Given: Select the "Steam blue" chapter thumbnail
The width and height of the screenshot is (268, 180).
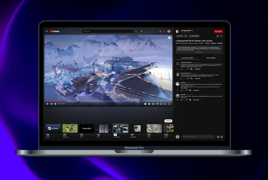Looking at the screenshot, I should pyautogui.click(x=87, y=128).
